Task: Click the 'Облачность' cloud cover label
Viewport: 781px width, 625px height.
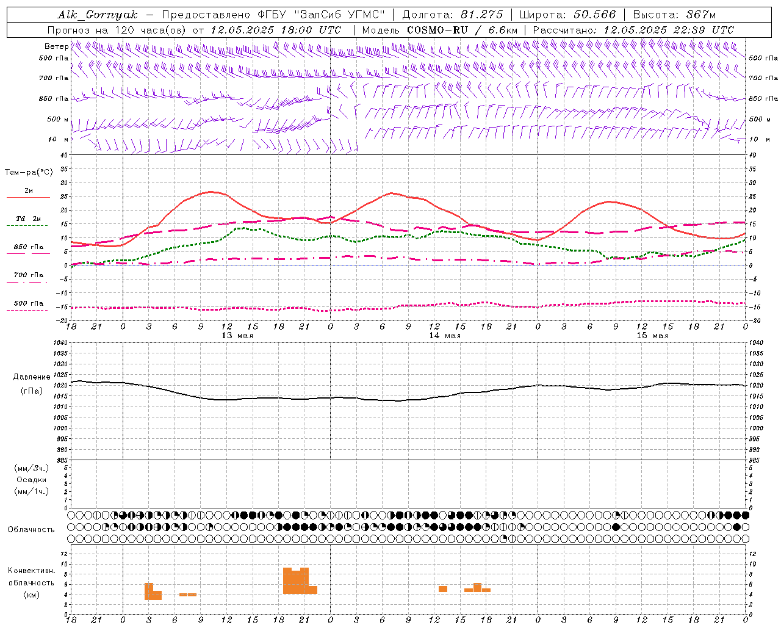Action: (x=31, y=530)
